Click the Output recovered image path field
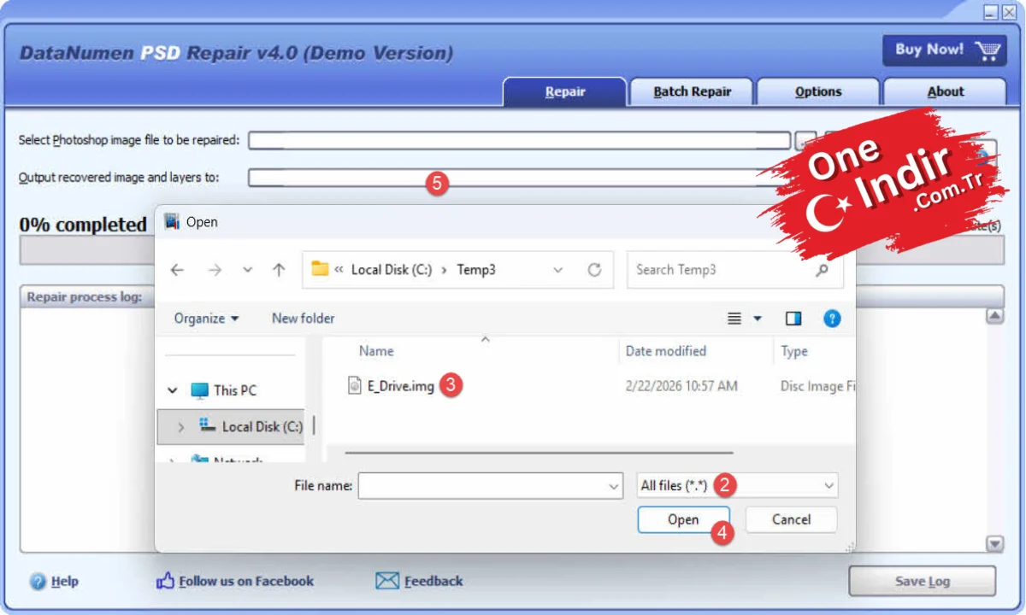Screen dimensions: 1026x615 tap(520, 178)
